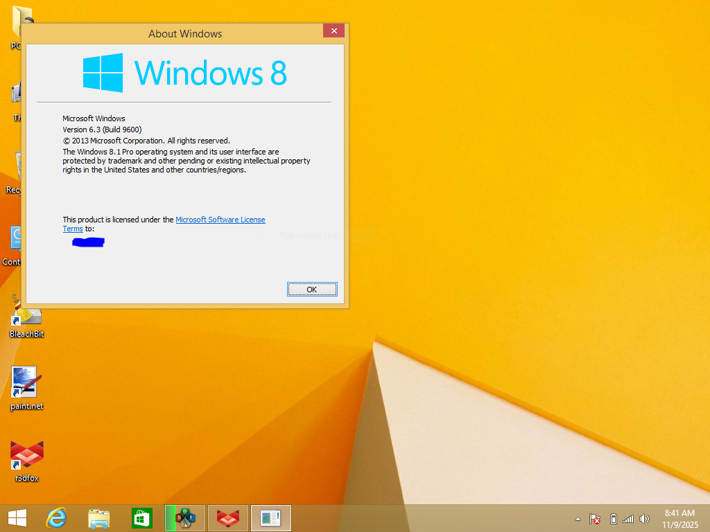Open the Windows Store taskbar icon
710x532 pixels.
pos(141,518)
